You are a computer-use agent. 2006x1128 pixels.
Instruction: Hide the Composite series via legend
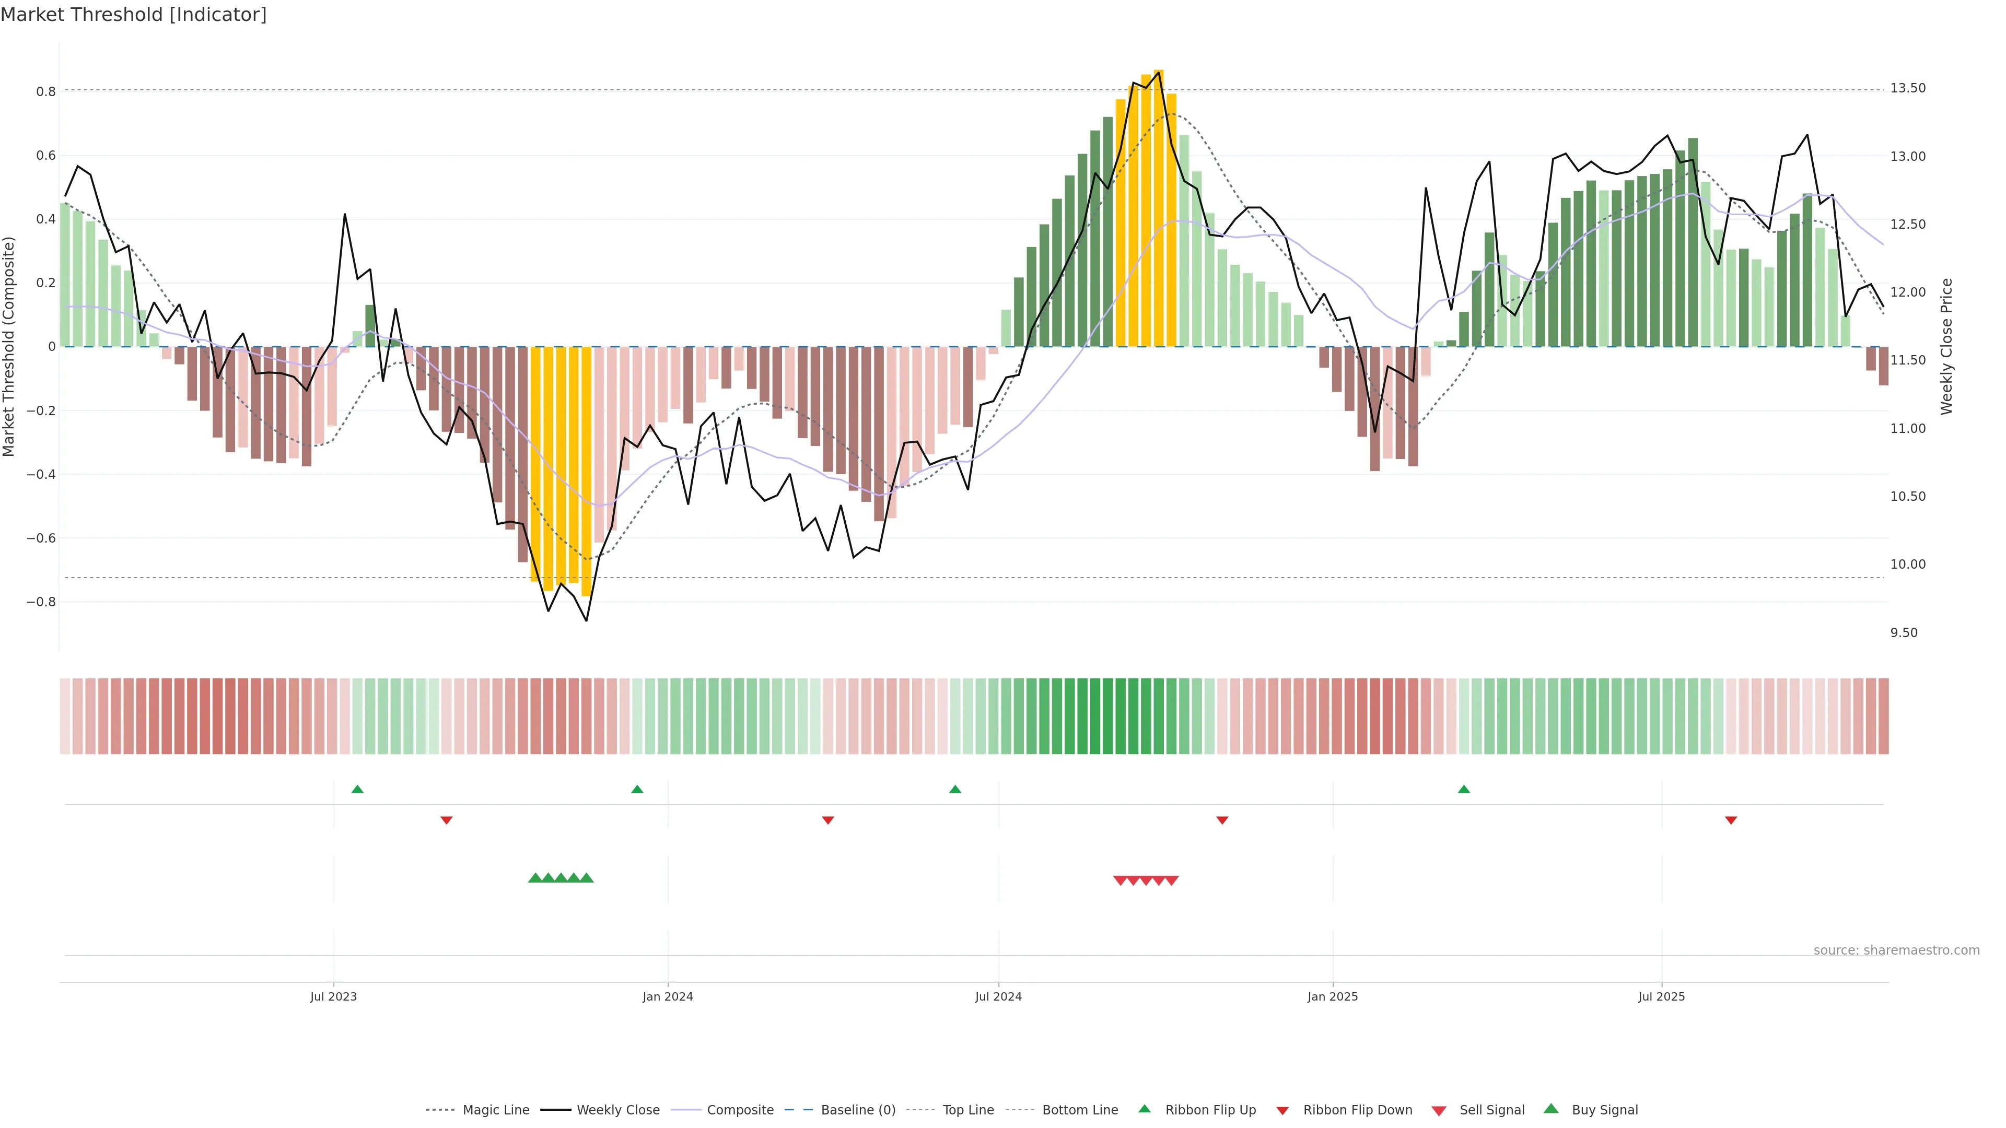(740, 1110)
